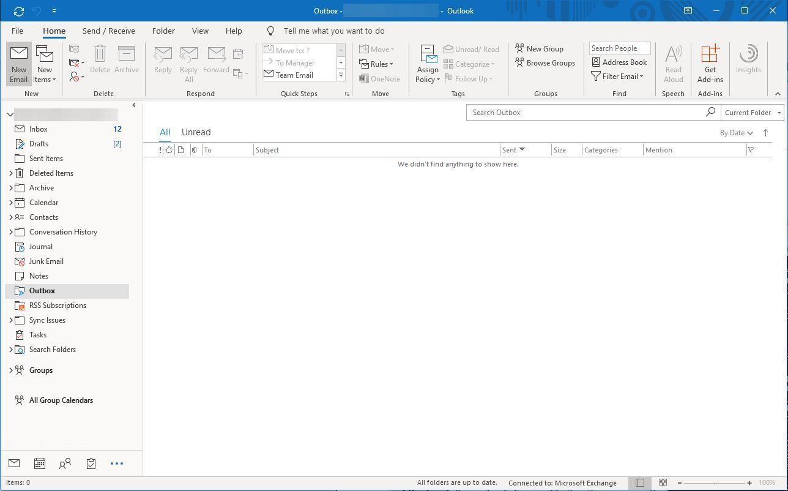Screen dimensions: 788x491
Task: Open the Clean Up dropdown
Action: point(77,63)
